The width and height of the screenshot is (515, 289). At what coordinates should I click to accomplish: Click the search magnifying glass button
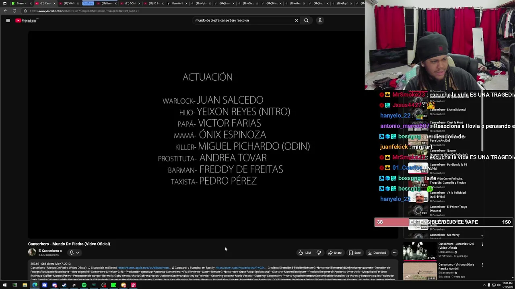[306, 20]
